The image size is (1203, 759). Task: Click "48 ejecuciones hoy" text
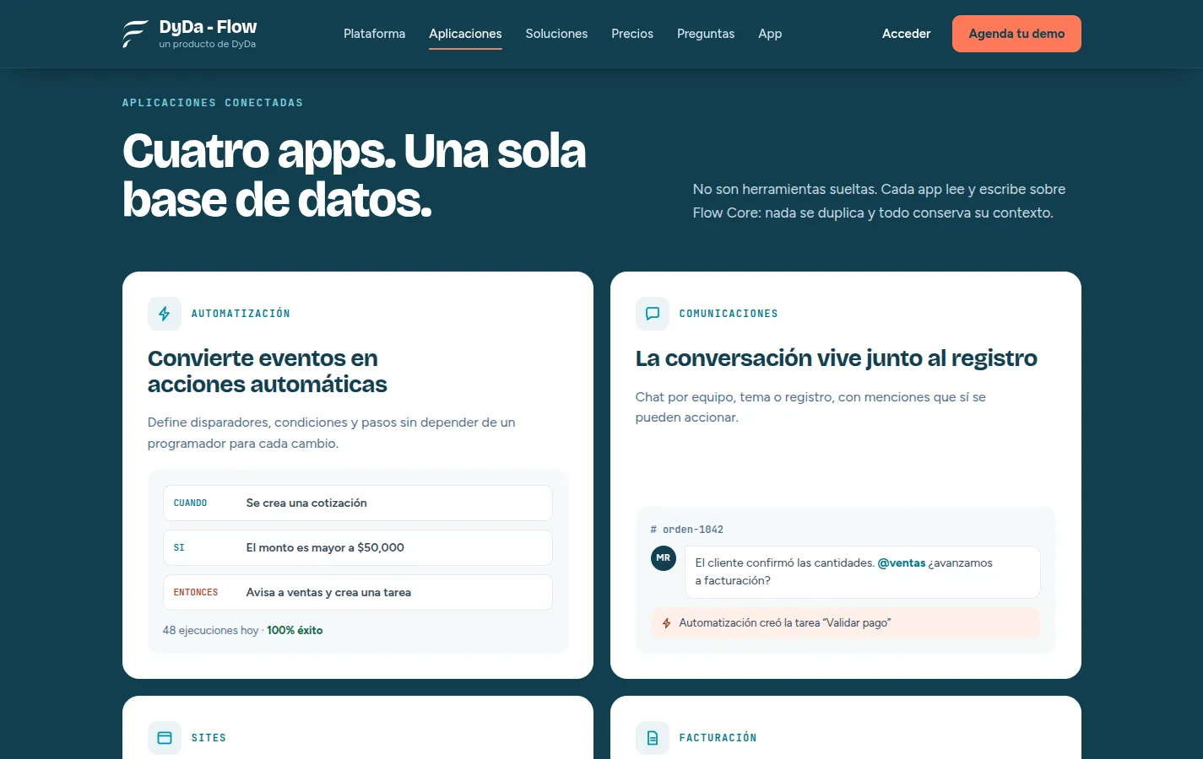[210, 630]
